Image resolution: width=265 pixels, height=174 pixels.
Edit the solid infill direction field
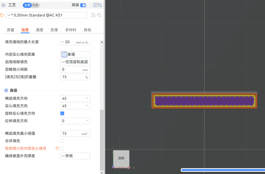coord(75,106)
